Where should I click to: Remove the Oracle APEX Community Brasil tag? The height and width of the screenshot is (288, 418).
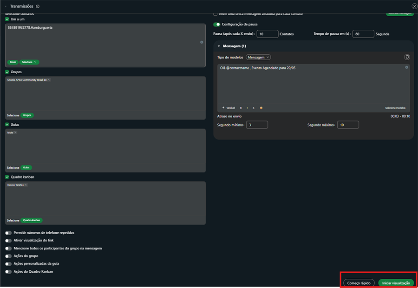[x=49, y=80]
